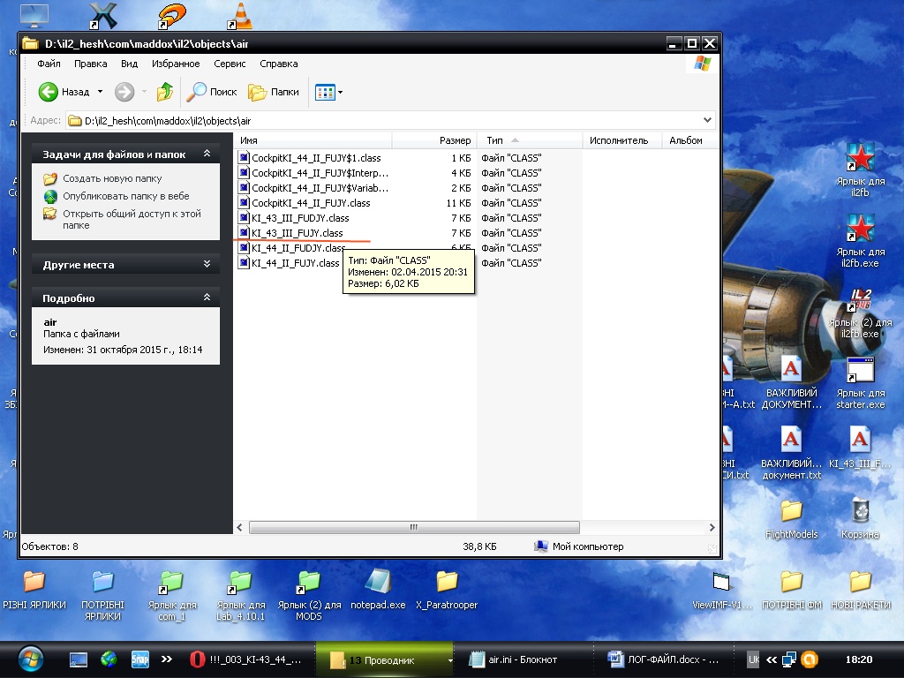Collapse the 'Подробно' details panel
904x678 pixels.
(207, 298)
